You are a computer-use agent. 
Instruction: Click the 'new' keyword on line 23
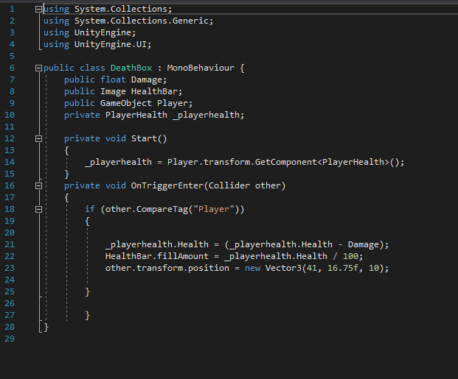(x=252, y=268)
